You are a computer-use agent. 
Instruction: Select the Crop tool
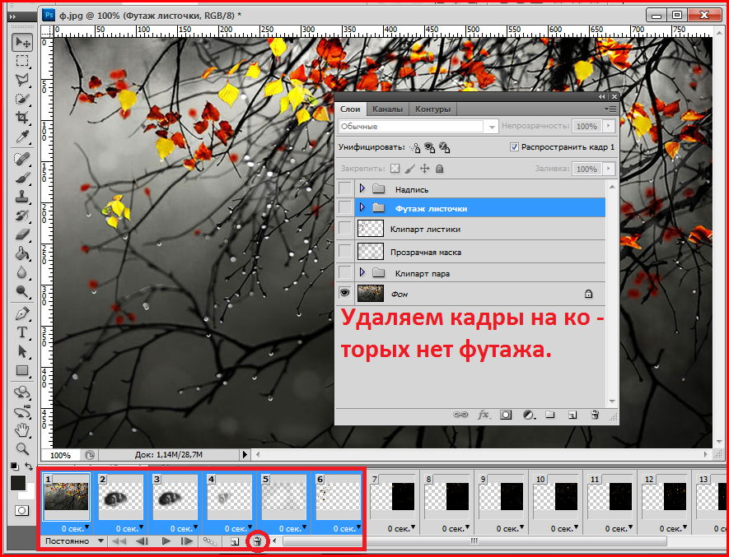click(x=22, y=118)
